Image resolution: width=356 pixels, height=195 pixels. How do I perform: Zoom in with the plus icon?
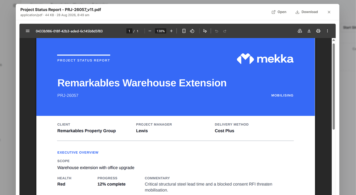[171, 31]
